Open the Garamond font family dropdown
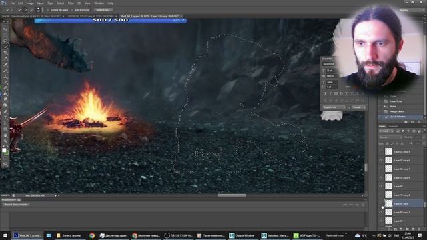427x240 pixels. point(329,64)
